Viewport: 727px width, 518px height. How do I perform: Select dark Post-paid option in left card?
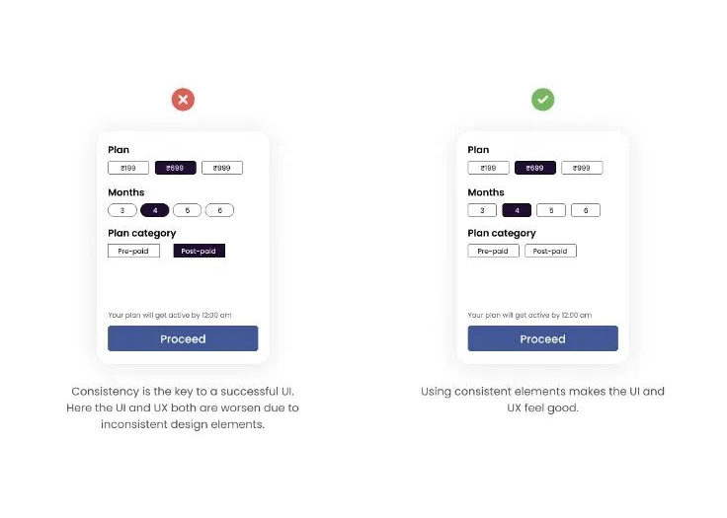(x=200, y=251)
